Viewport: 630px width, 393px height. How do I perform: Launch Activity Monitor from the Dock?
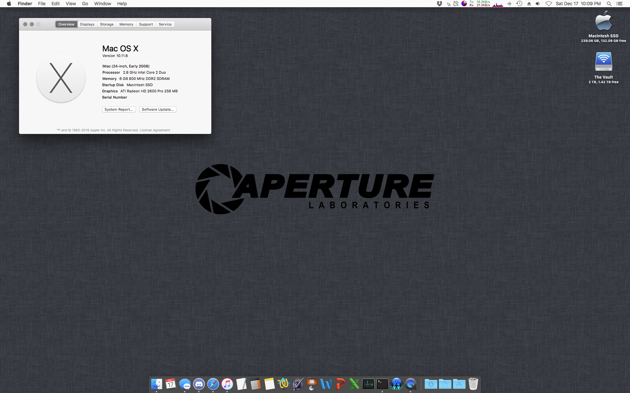point(368,384)
